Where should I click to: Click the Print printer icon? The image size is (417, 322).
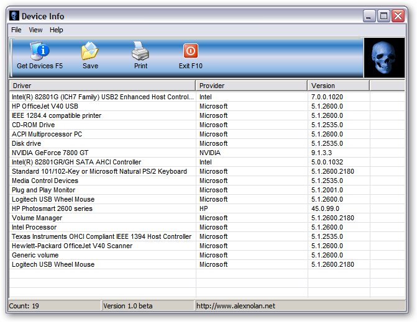pyautogui.click(x=140, y=50)
